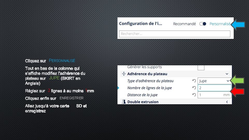The image size is (249, 140).
Task: Check the Générer les supports checkbox
Action: pyautogui.click(x=201, y=67)
